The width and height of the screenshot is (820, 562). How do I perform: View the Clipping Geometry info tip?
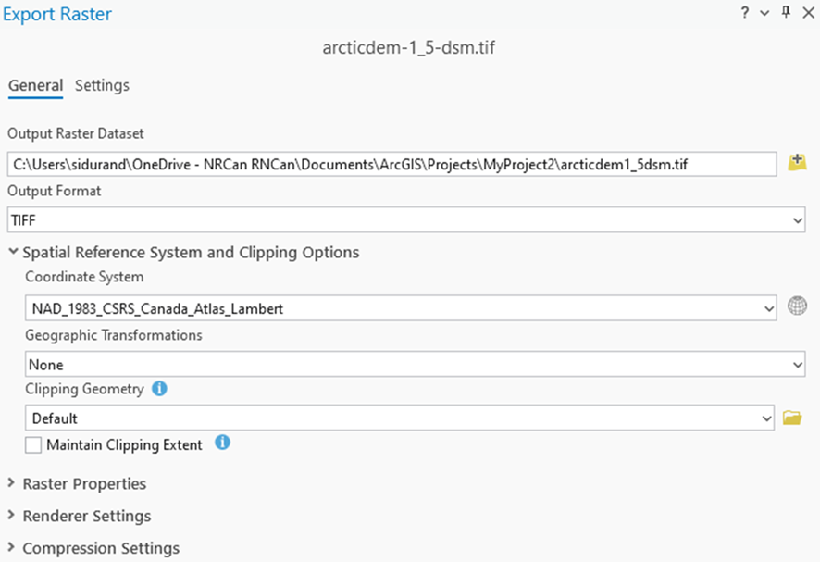coord(158,389)
